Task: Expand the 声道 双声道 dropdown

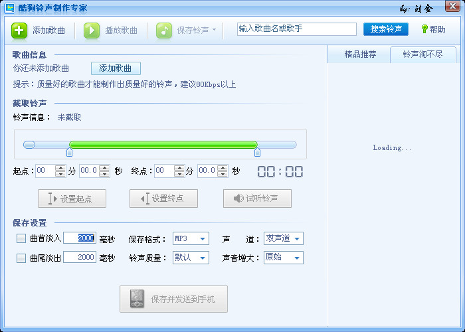Action: 284,238
